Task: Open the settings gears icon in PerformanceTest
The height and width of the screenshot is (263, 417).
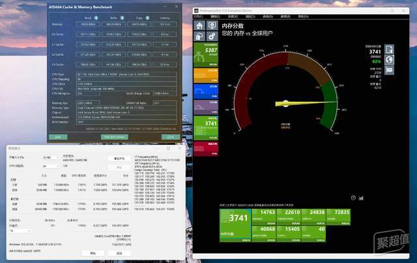Action: [x=212, y=37]
